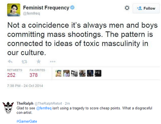
Task: Open TheRalph display name in reply
Action: point(25,103)
